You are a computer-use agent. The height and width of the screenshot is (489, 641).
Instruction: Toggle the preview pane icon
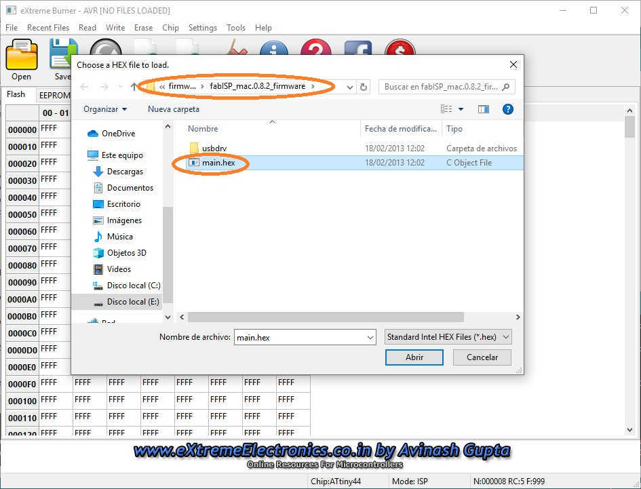point(483,109)
